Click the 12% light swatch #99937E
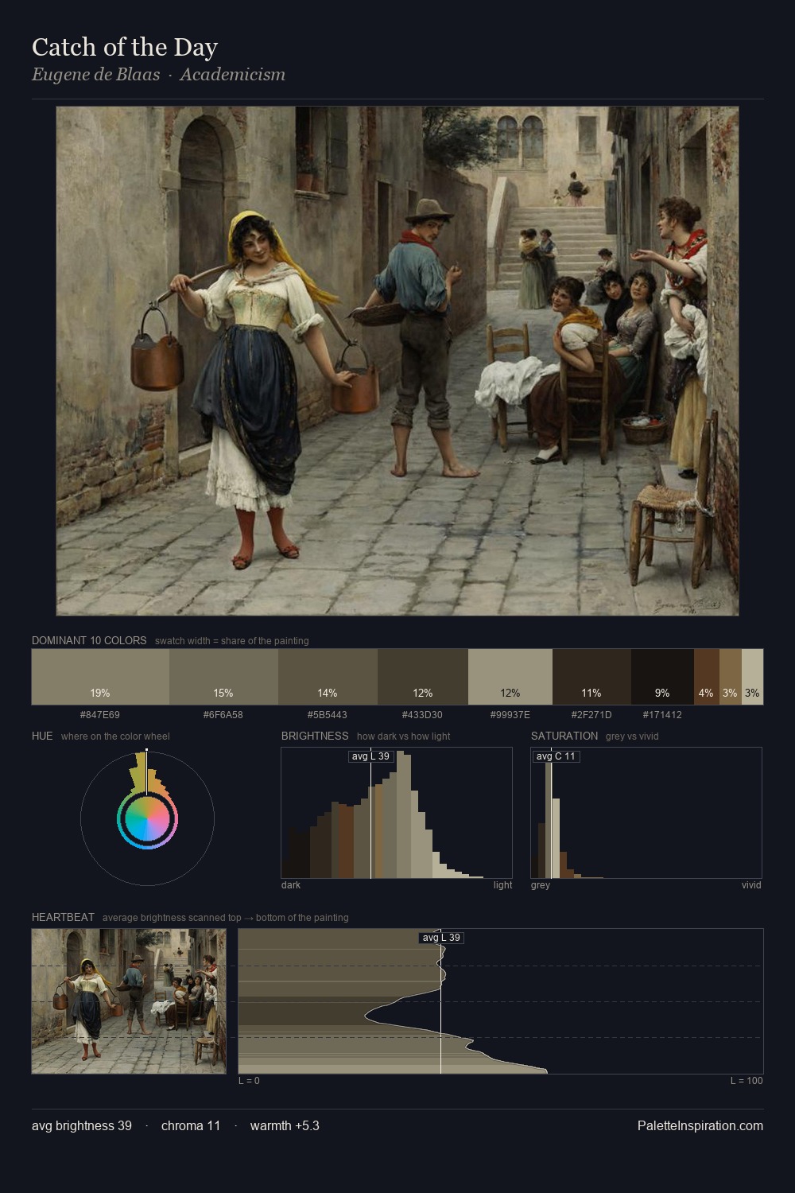The width and height of the screenshot is (795, 1193). pyautogui.click(x=510, y=677)
